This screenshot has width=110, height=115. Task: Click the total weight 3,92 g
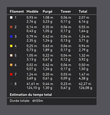(83, 59)
